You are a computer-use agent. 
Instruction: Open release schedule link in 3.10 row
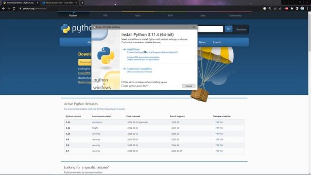[219, 134]
